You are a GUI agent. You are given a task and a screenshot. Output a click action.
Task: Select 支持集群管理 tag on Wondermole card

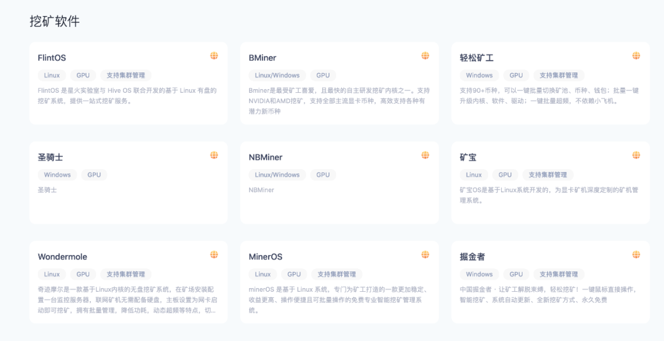click(126, 274)
